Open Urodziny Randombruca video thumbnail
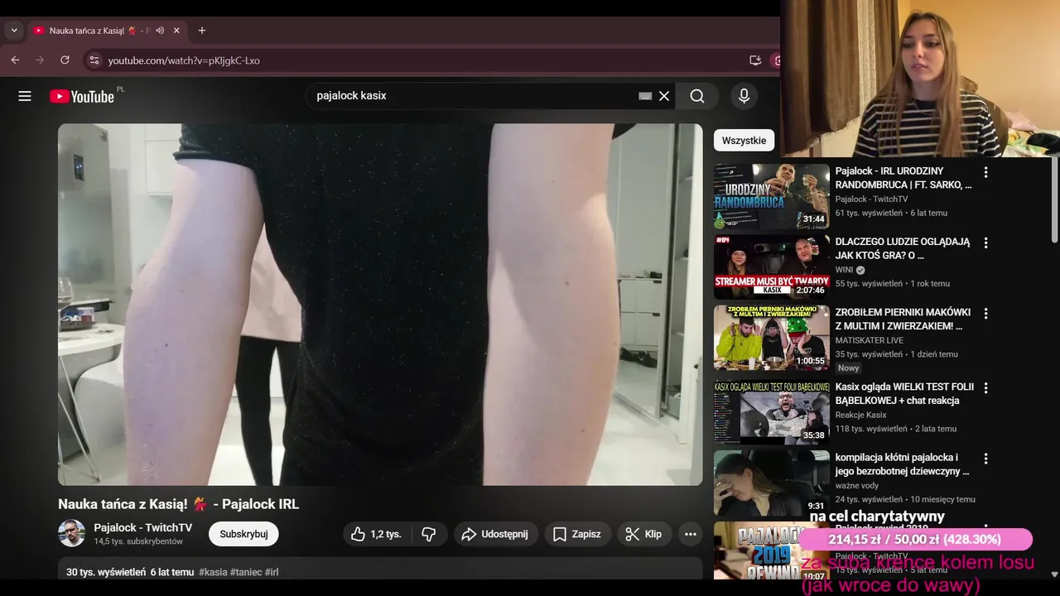1060x596 pixels. click(x=772, y=196)
